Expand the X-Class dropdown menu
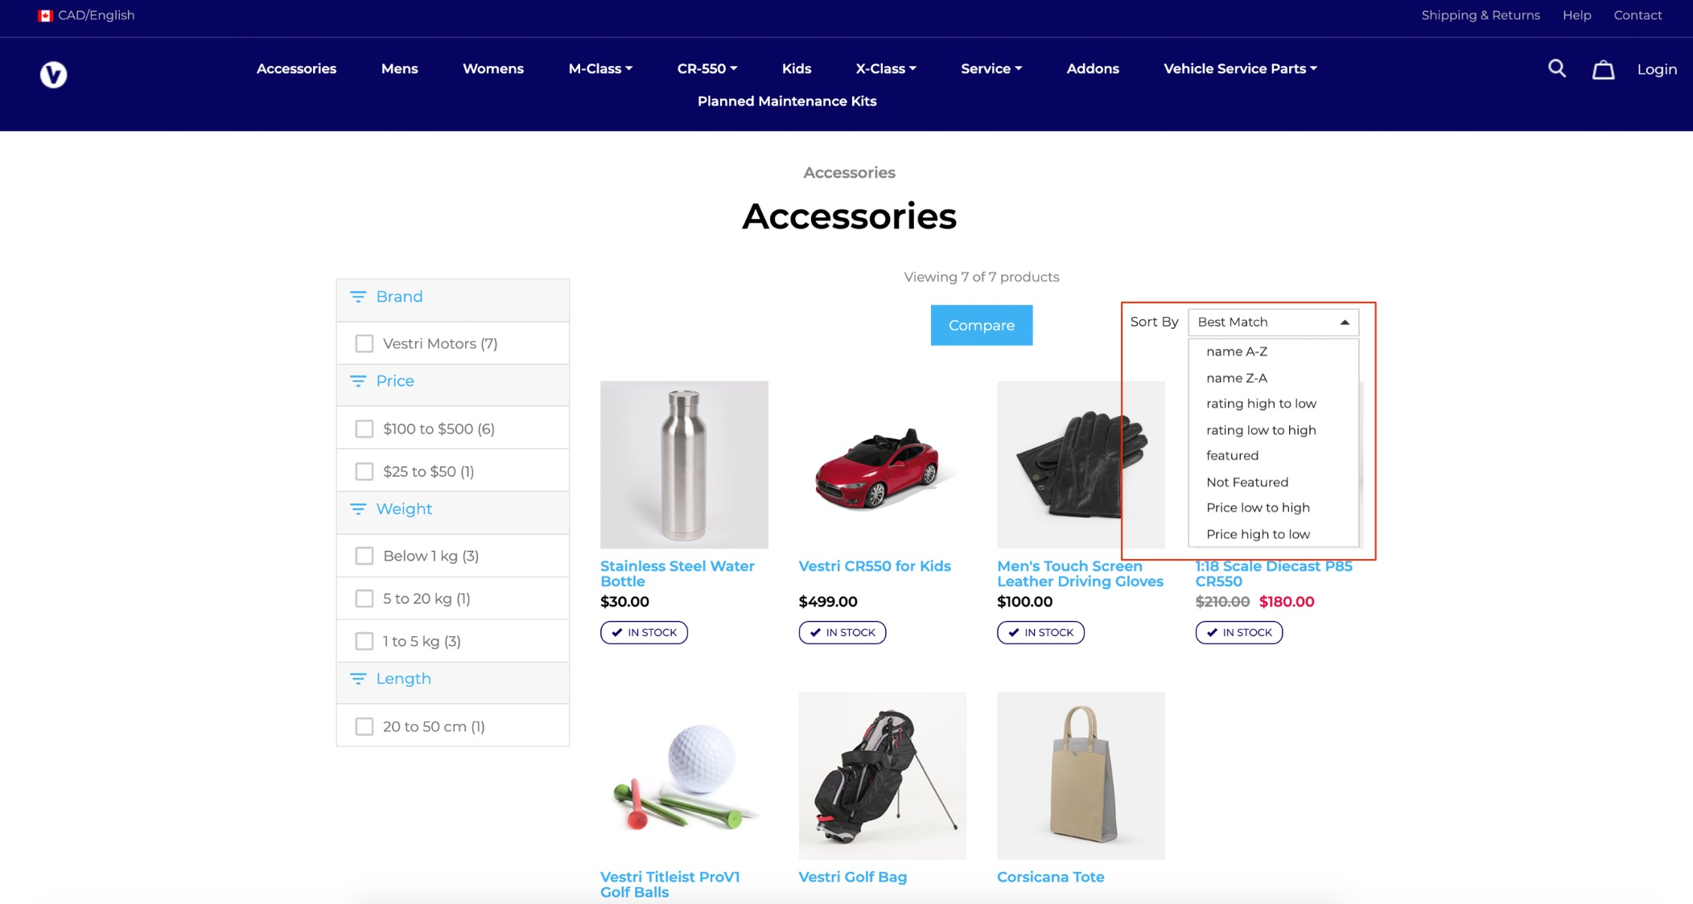The height and width of the screenshot is (904, 1693). click(x=886, y=68)
